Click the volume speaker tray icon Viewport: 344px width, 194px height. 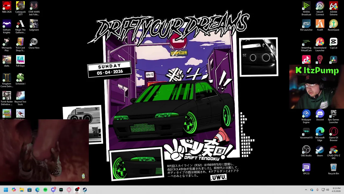pyautogui.click(x=328, y=190)
